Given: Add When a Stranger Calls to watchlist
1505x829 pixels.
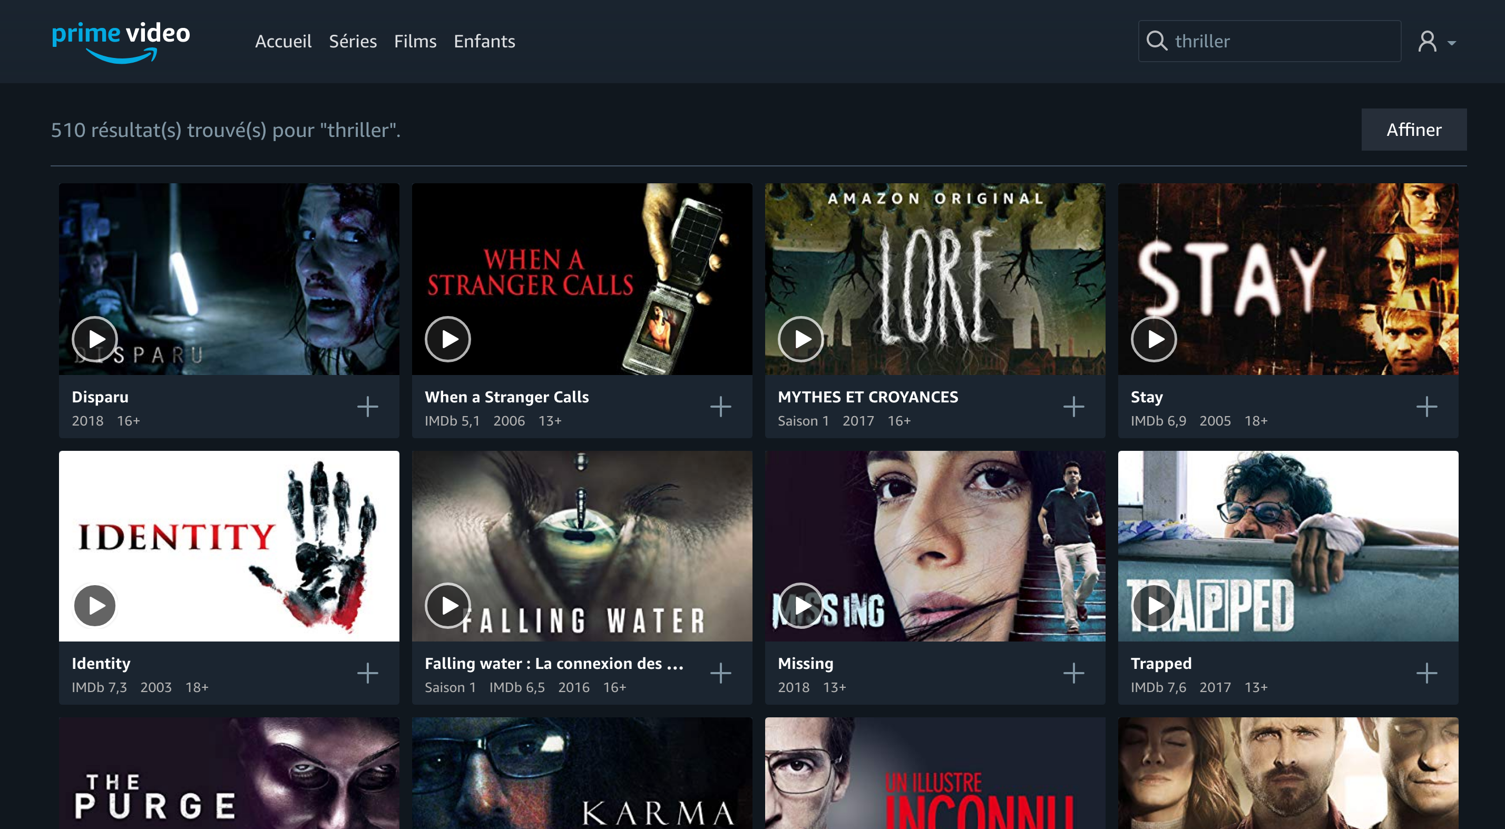Looking at the screenshot, I should click(x=720, y=407).
